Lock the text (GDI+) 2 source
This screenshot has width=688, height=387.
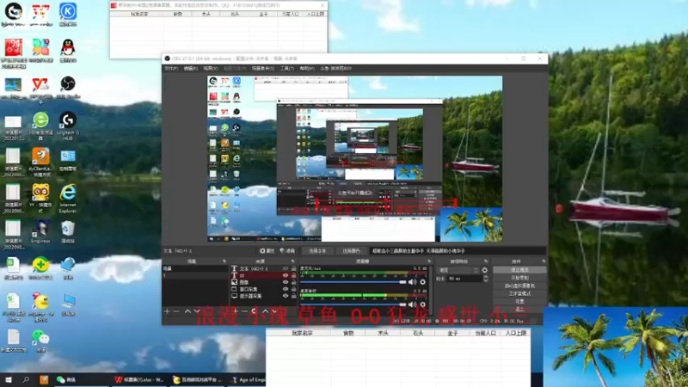point(293,268)
